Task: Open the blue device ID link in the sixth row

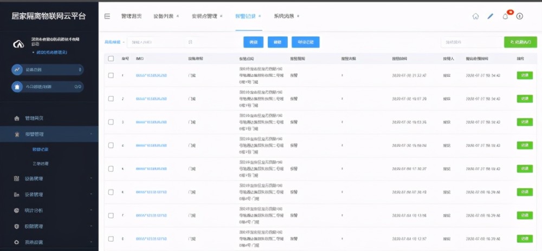Action: (x=151, y=192)
